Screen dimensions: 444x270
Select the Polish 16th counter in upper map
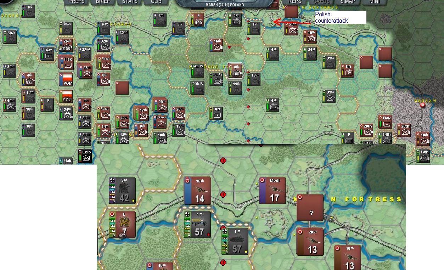pos(216,45)
